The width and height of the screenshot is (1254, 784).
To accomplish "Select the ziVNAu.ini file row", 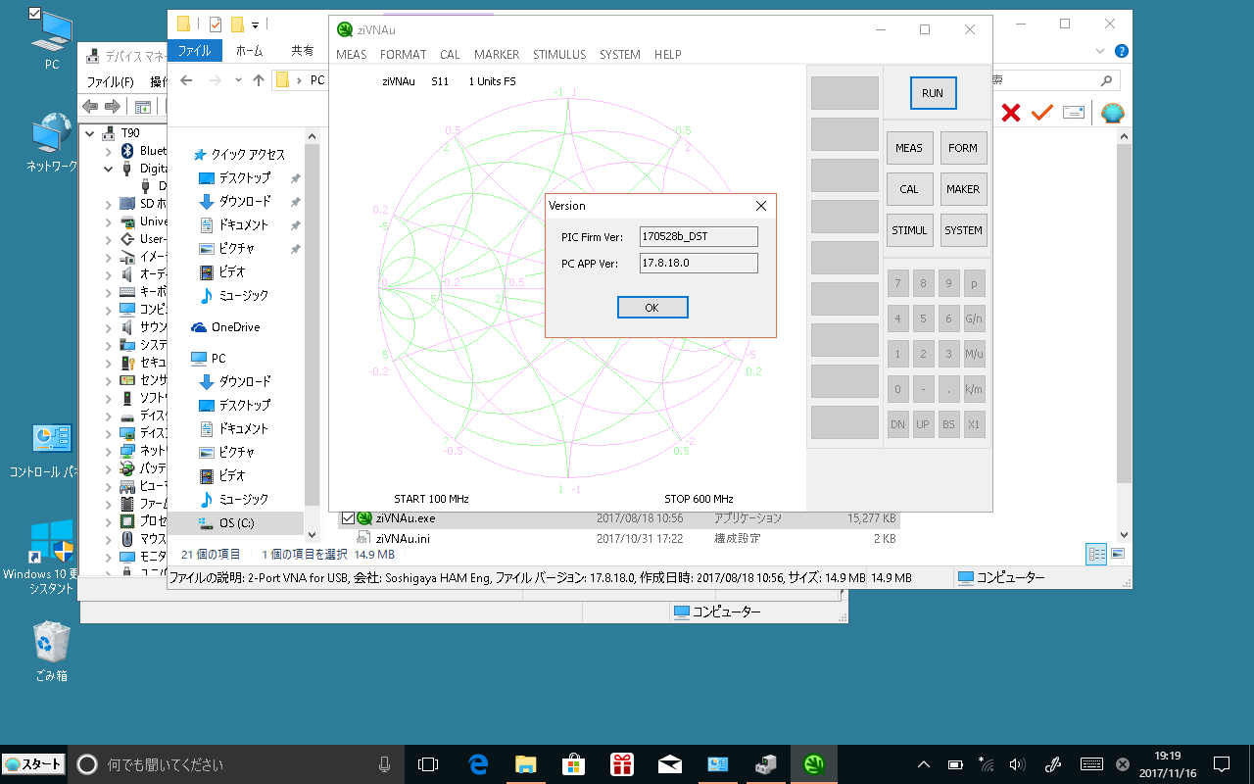I will pos(619,538).
